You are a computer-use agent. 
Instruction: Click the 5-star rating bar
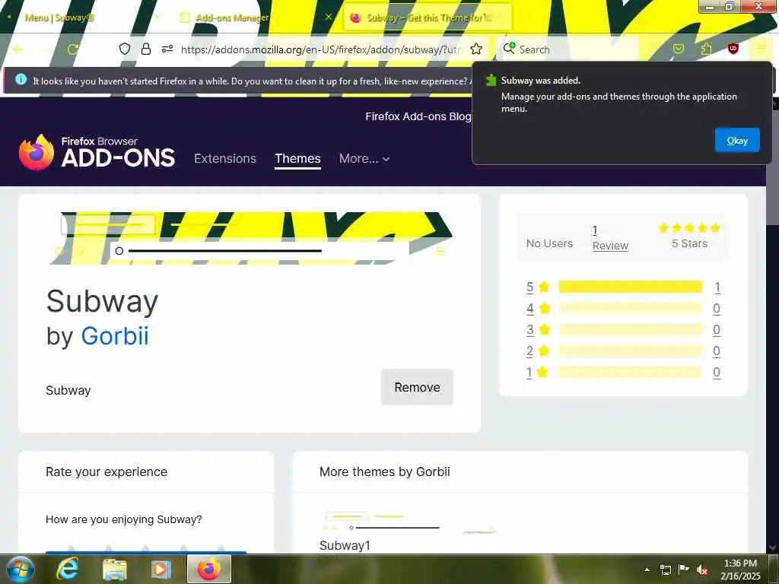tap(631, 287)
